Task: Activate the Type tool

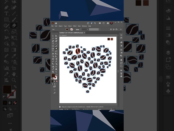Action: [53, 44]
